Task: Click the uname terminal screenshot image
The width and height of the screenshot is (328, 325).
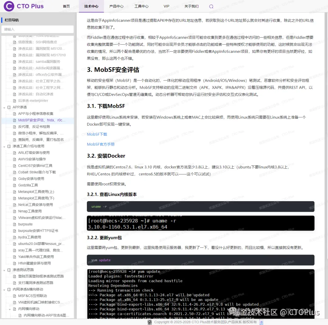Action: tap(200, 223)
